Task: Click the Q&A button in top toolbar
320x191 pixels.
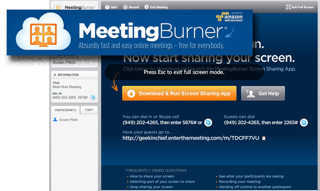Action: (x=111, y=7)
